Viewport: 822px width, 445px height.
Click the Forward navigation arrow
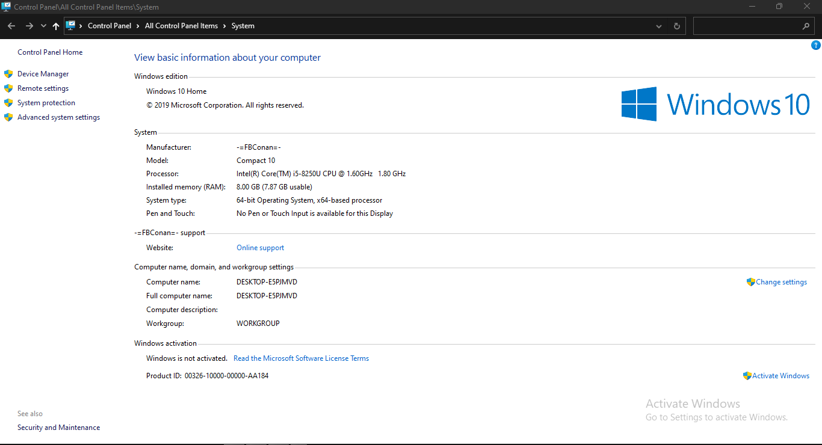29,26
